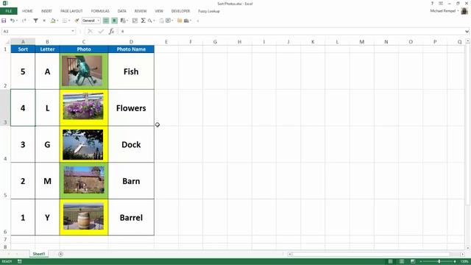Add a new sheet with plus icon
Image resolution: width=471 pixels, height=265 pixels.
click(x=60, y=254)
